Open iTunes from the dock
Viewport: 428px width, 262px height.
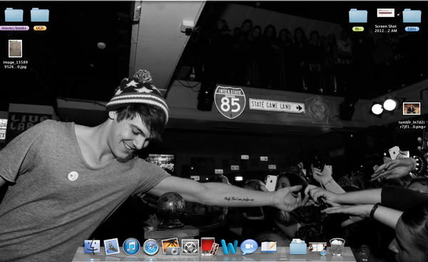(x=131, y=247)
